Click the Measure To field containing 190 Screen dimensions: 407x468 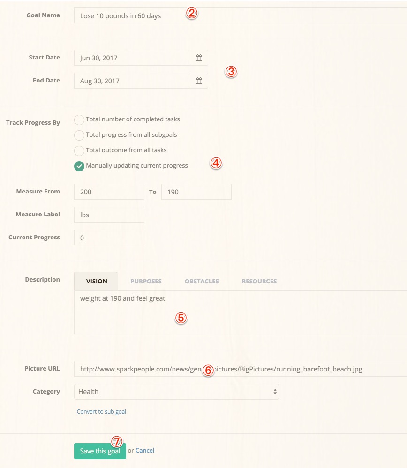tap(196, 192)
